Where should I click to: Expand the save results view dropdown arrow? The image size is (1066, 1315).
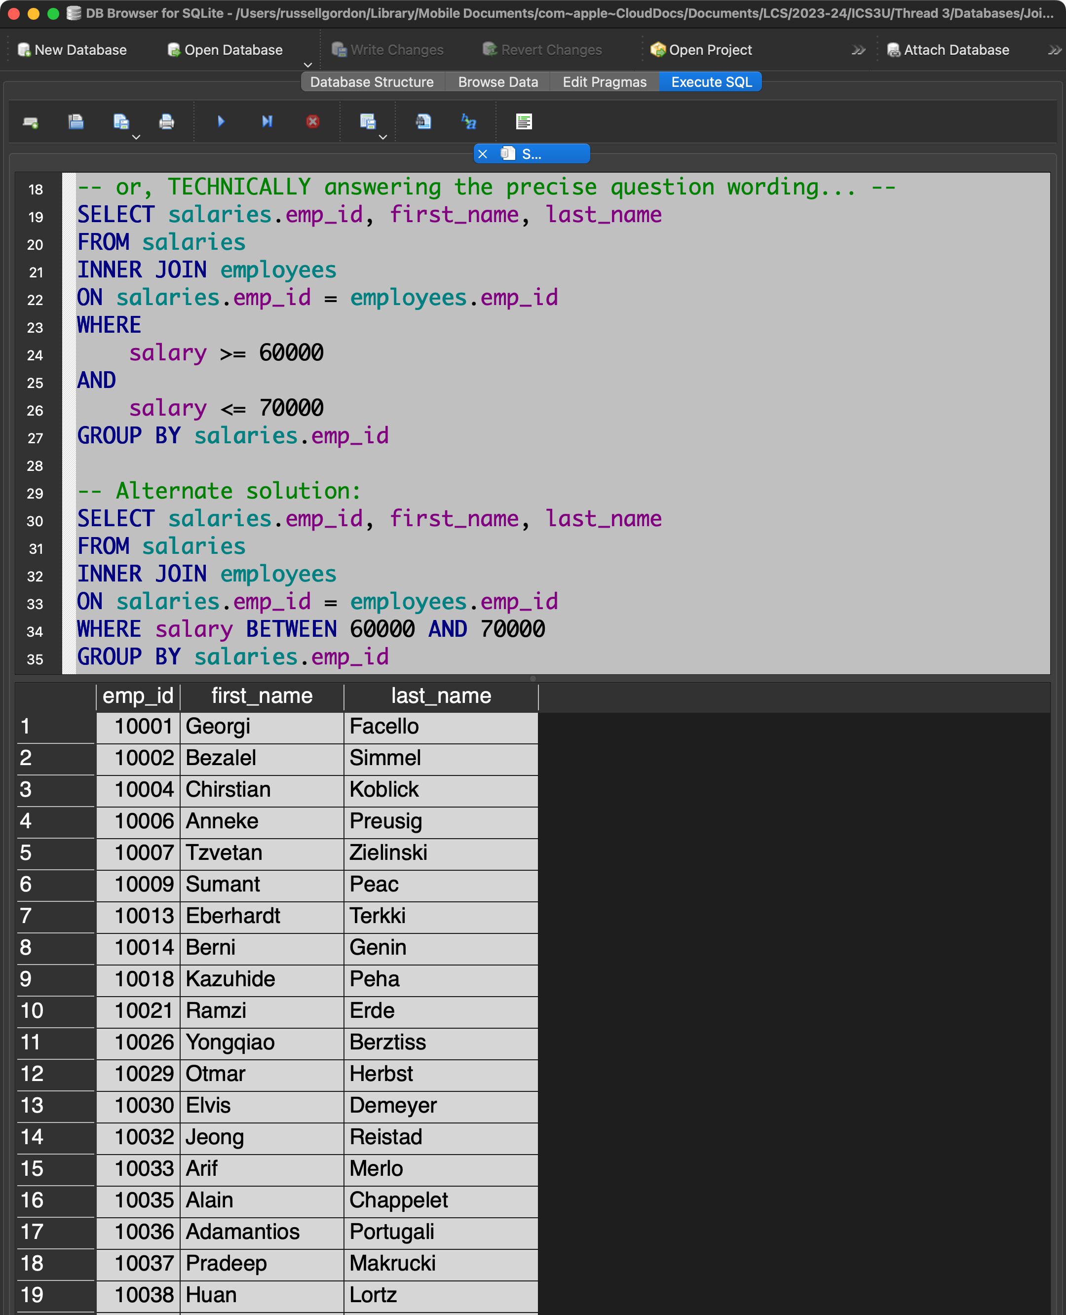[383, 137]
